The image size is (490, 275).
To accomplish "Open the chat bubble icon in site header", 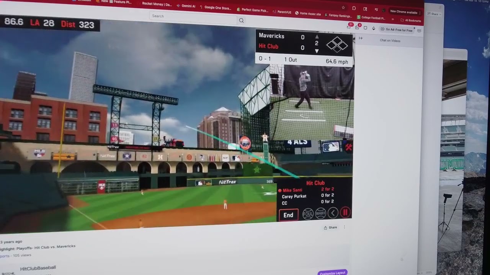I will pyautogui.click(x=366, y=28).
